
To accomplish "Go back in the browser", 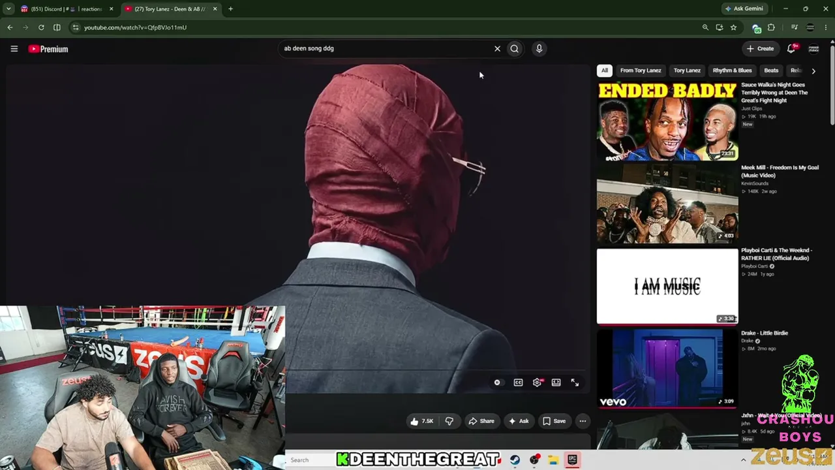I will (10, 27).
